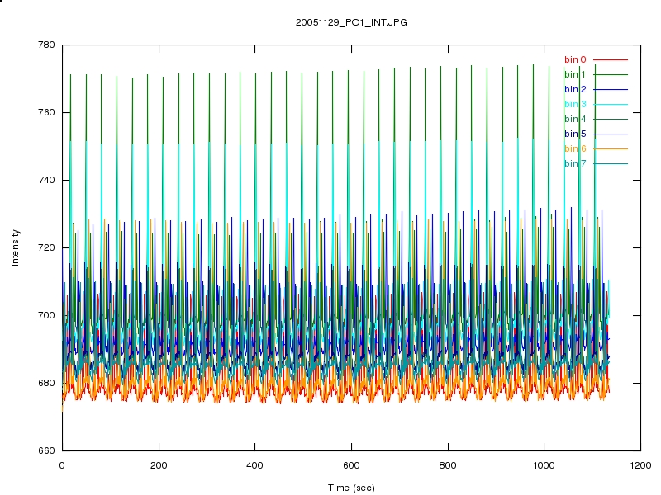Click the cyan bin 3 legend line sample
661x495 pixels.
click(x=611, y=105)
